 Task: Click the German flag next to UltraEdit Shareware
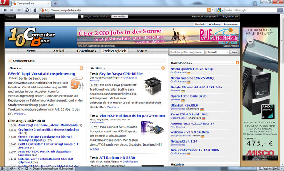[x=201, y=109]
